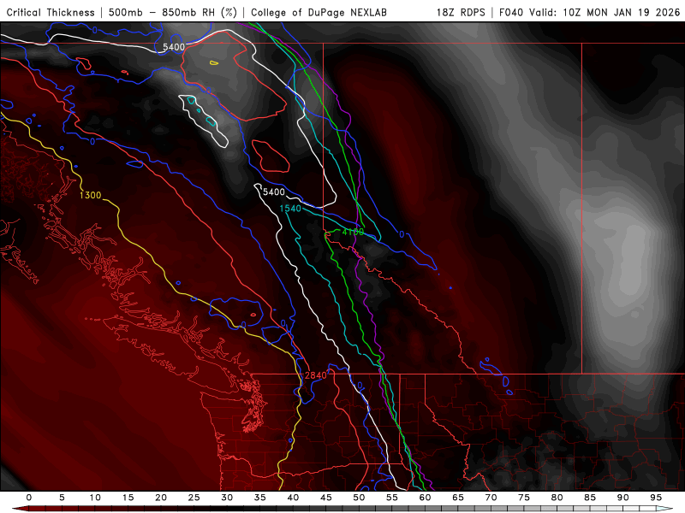
Task: Click the "0" tick on the color scale
Action: pos(29,498)
